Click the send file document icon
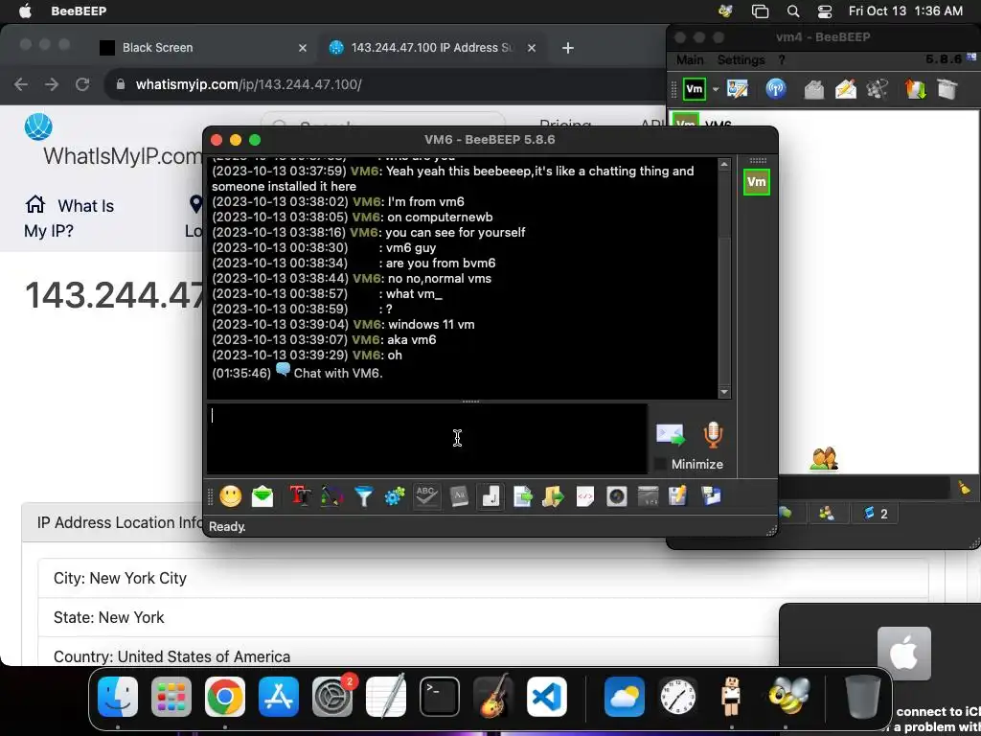This screenshot has width=981, height=736. pyautogui.click(x=522, y=497)
